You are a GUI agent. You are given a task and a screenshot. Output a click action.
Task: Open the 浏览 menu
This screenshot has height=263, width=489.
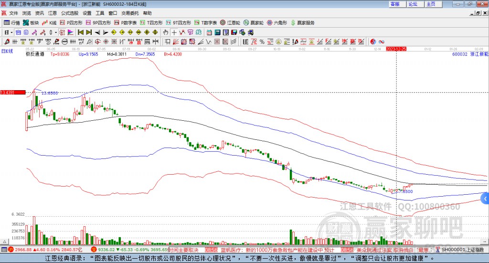[x=27, y=13]
